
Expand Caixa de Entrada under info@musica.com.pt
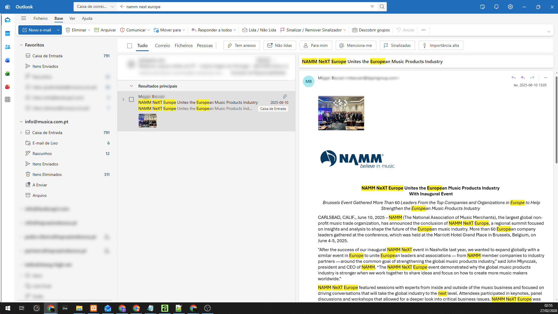(21, 133)
